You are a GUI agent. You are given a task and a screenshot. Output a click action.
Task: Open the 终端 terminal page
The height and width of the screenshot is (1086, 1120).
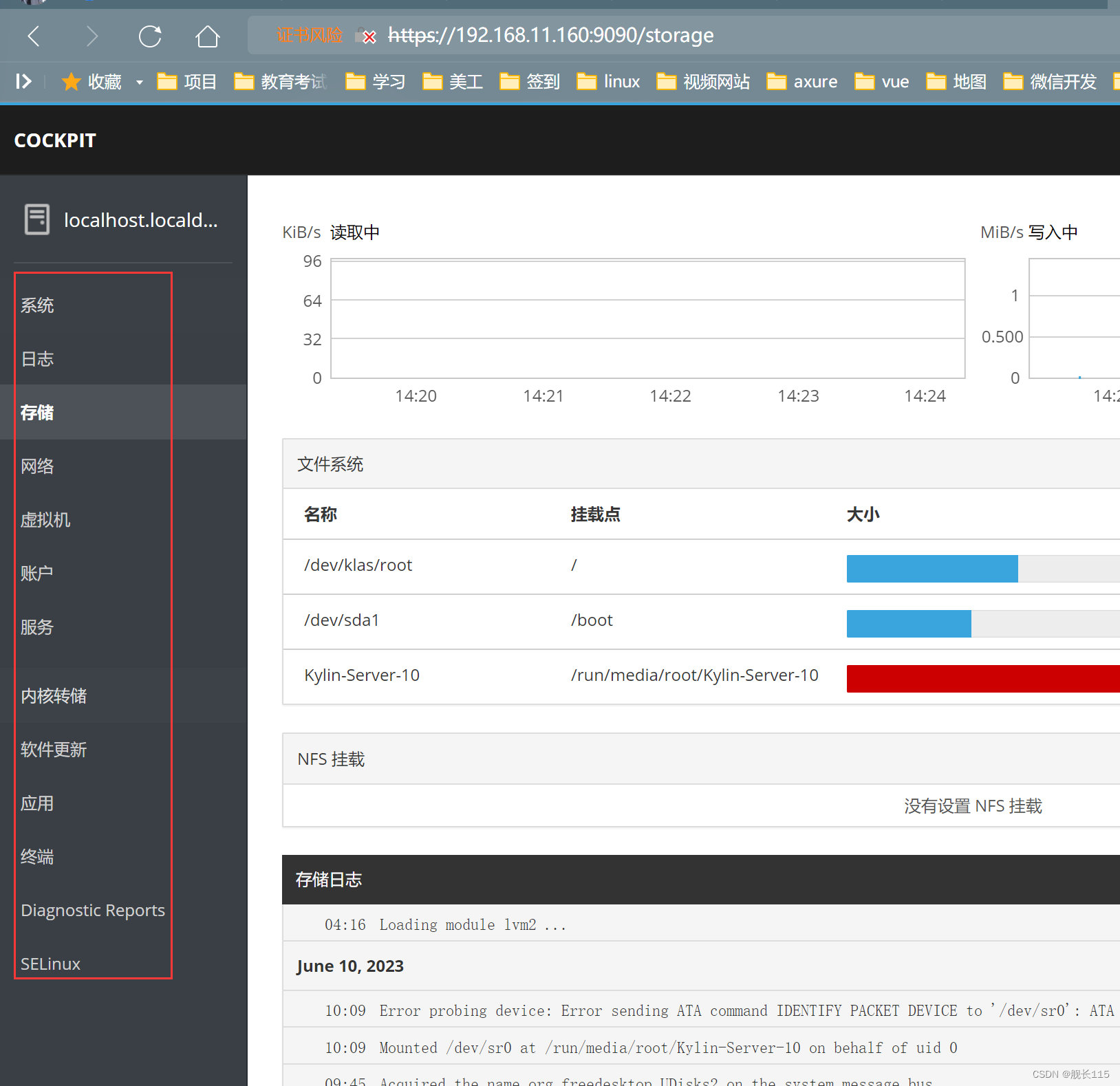[x=36, y=856]
